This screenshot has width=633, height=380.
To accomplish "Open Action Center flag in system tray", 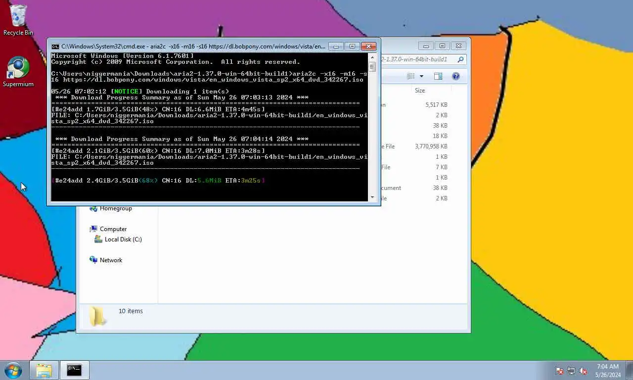I will 559,371.
